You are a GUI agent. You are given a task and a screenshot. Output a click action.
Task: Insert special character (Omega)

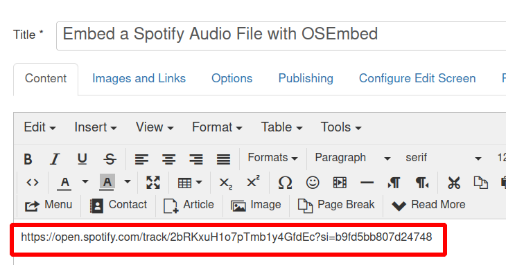(285, 183)
